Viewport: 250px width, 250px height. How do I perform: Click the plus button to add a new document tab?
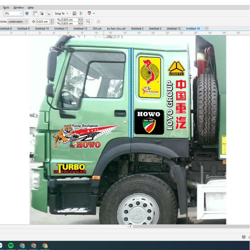coord(207,28)
